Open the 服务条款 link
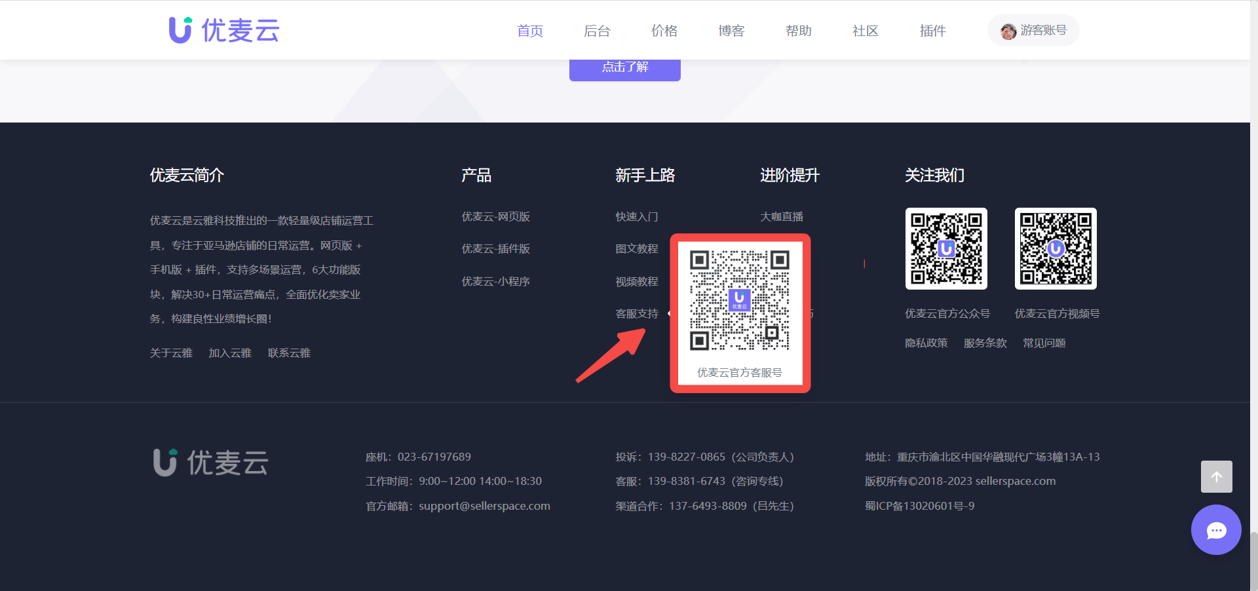Viewport: 1258px width, 591px height. tap(985, 343)
